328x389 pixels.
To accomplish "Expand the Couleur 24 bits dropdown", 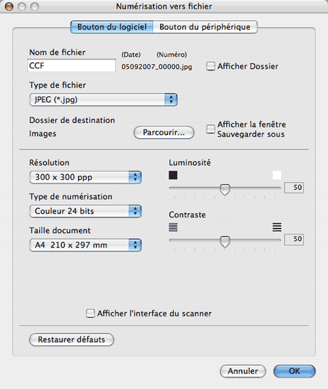I will tap(85, 211).
